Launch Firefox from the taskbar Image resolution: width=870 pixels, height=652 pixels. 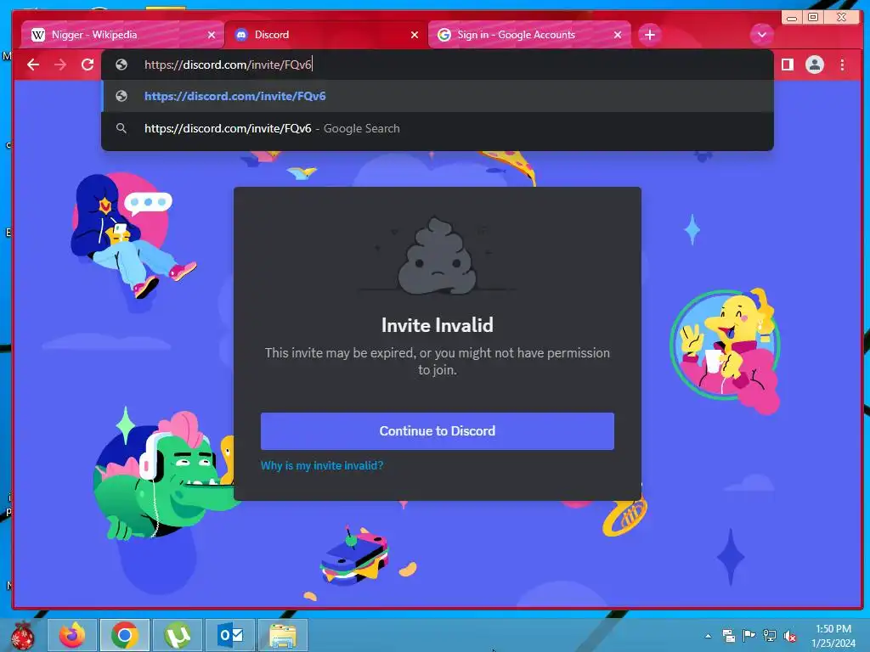[x=72, y=635]
